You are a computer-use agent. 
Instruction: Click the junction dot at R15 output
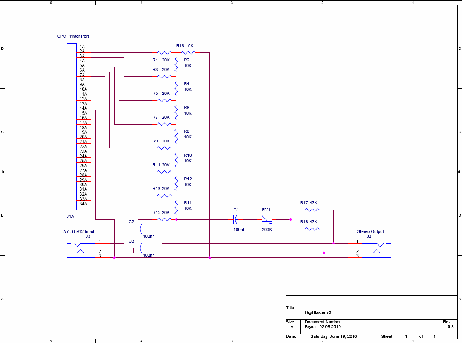176,219
